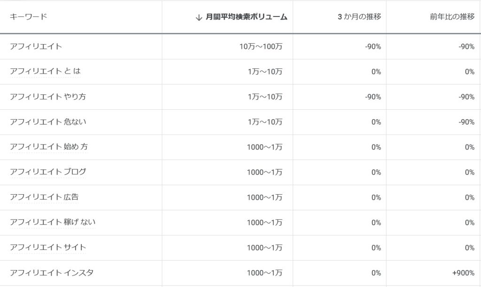Open keyword アフィリエイト 危ない
The height and width of the screenshot is (287, 481).
click(48, 122)
